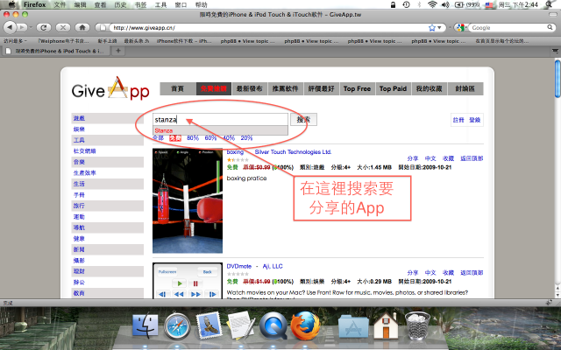
Task: Click the 註冊 register link
Action: (458, 120)
